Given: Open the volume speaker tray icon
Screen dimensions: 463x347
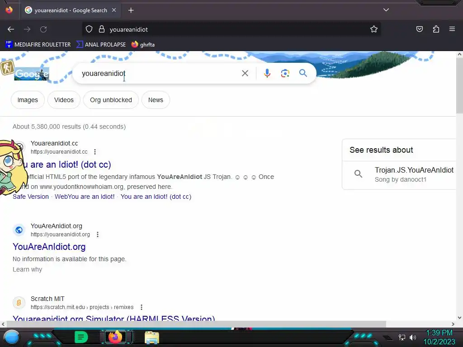Looking at the screenshot, I should [x=413, y=337].
